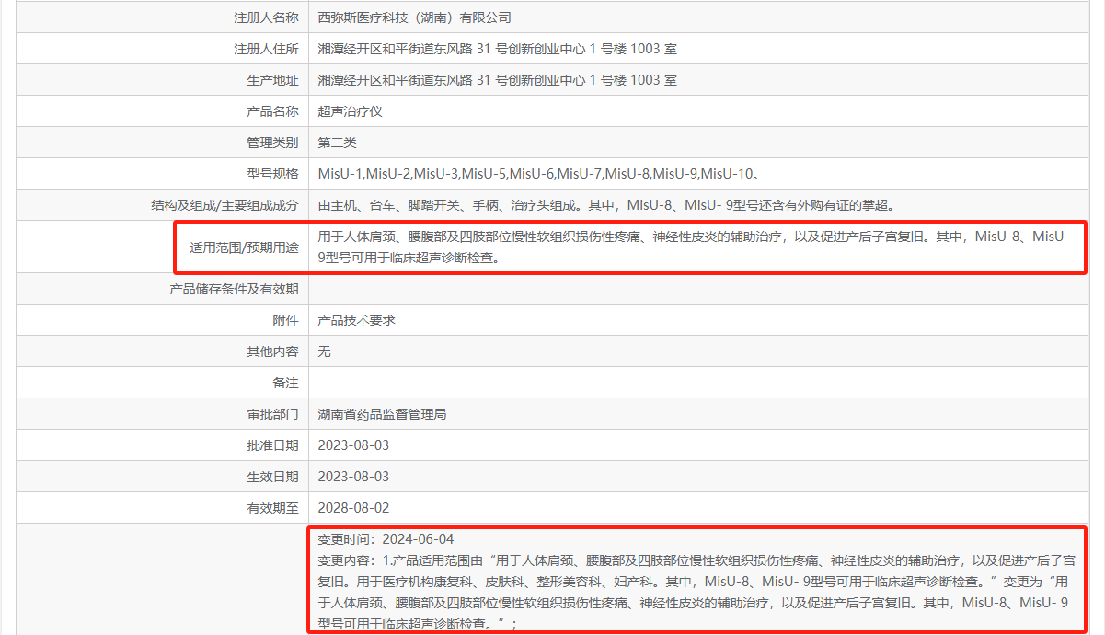The height and width of the screenshot is (635, 1105).
Task: Click the model list starting MisU-1
Action: click(x=537, y=174)
